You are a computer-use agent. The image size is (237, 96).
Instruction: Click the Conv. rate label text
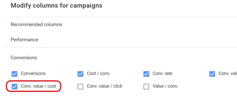[x=162, y=73]
